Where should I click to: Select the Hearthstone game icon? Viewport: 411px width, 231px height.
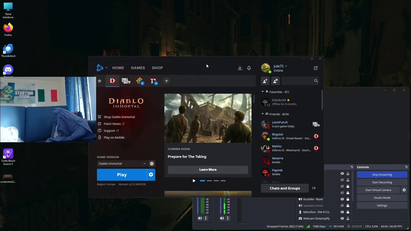[x=140, y=81]
